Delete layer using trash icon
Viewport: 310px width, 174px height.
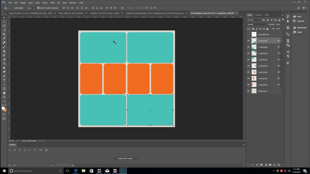[x=279, y=165]
